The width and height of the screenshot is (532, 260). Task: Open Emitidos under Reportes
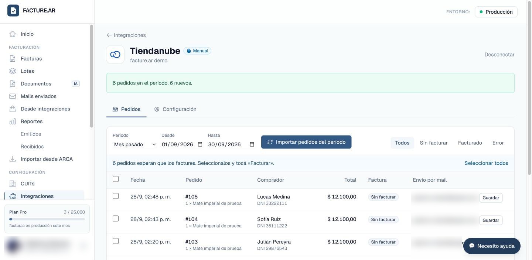pyautogui.click(x=31, y=134)
